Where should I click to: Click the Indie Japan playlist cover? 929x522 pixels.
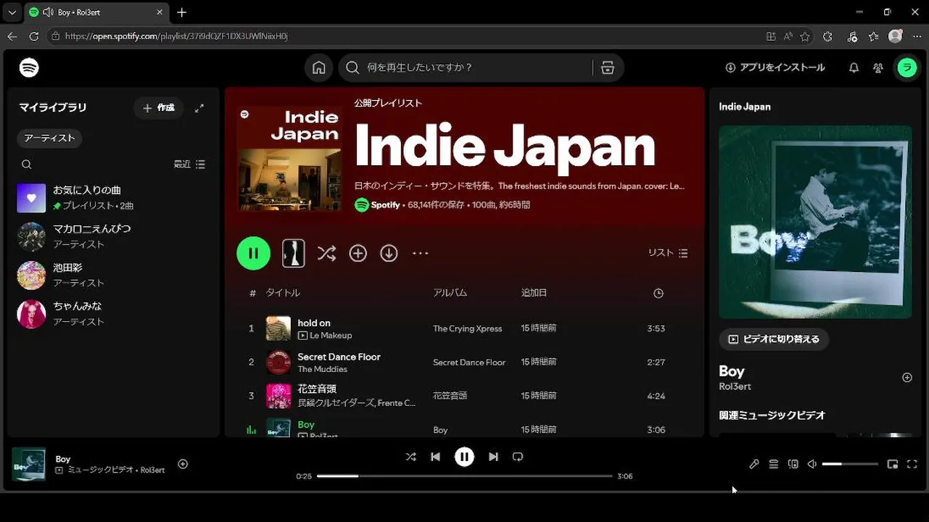click(x=290, y=159)
